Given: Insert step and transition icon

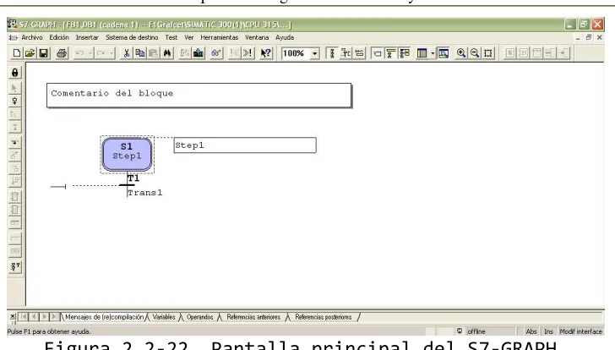Looking at the screenshot, I should click(x=15, y=101).
